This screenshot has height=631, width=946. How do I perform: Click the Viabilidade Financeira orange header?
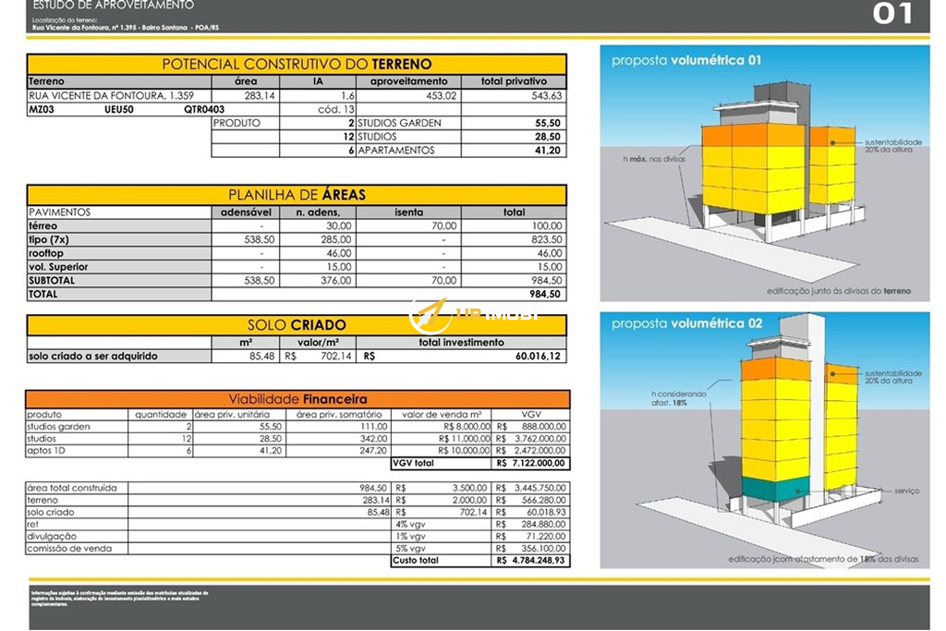pos(297,399)
